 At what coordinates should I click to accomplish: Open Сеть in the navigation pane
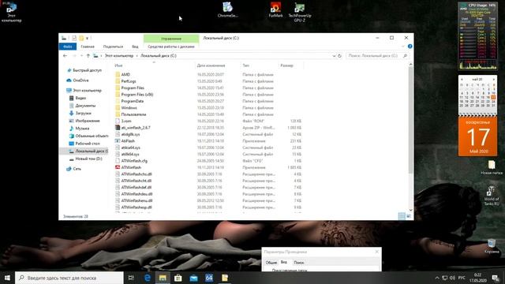pyautogui.click(x=77, y=169)
